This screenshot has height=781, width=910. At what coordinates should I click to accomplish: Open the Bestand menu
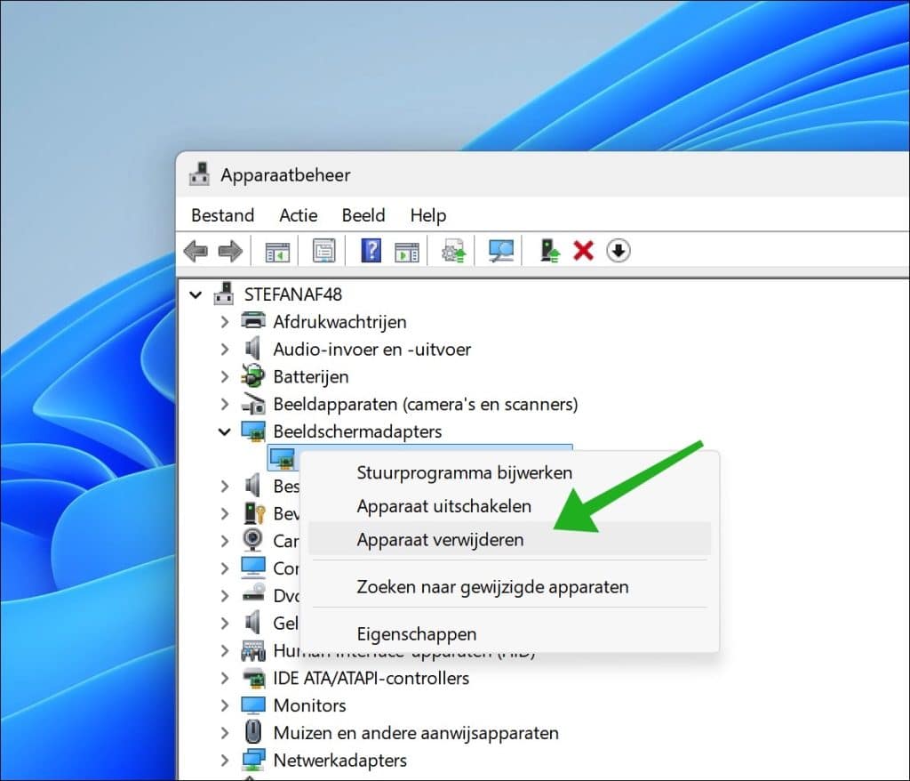pyautogui.click(x=222, y=215)
